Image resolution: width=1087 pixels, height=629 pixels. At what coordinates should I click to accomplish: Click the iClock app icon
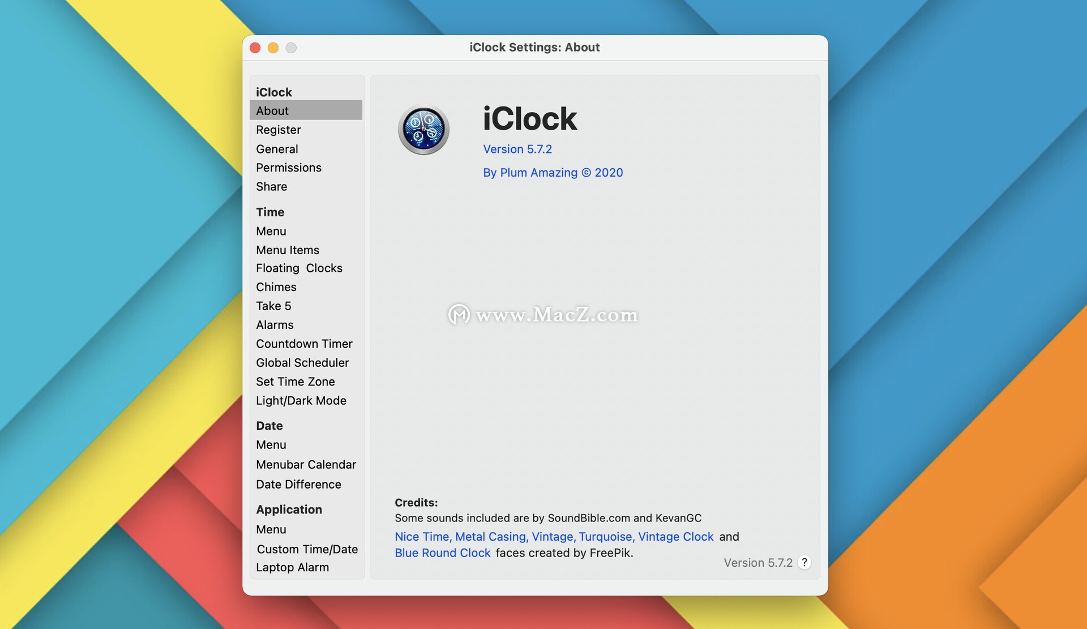tap(423, 130)
